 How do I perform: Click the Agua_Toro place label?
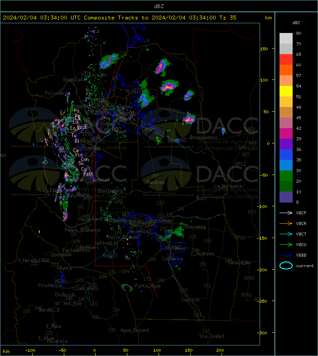(90, 219)
